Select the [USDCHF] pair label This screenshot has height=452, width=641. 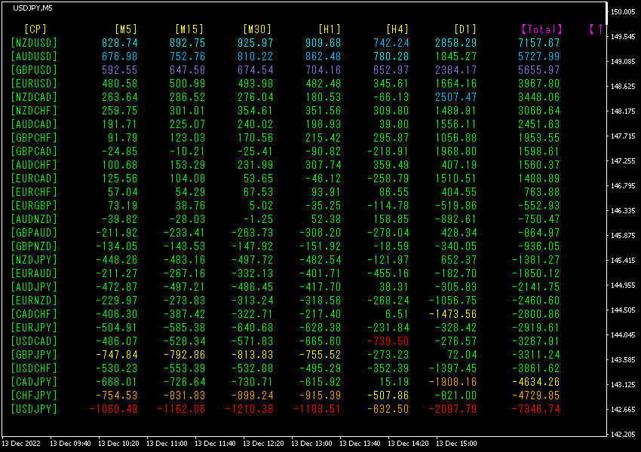pos(34,368)
